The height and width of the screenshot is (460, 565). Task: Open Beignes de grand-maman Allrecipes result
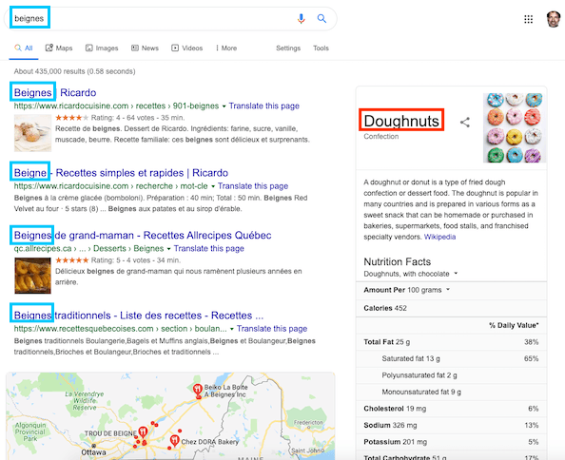(143, 235)
